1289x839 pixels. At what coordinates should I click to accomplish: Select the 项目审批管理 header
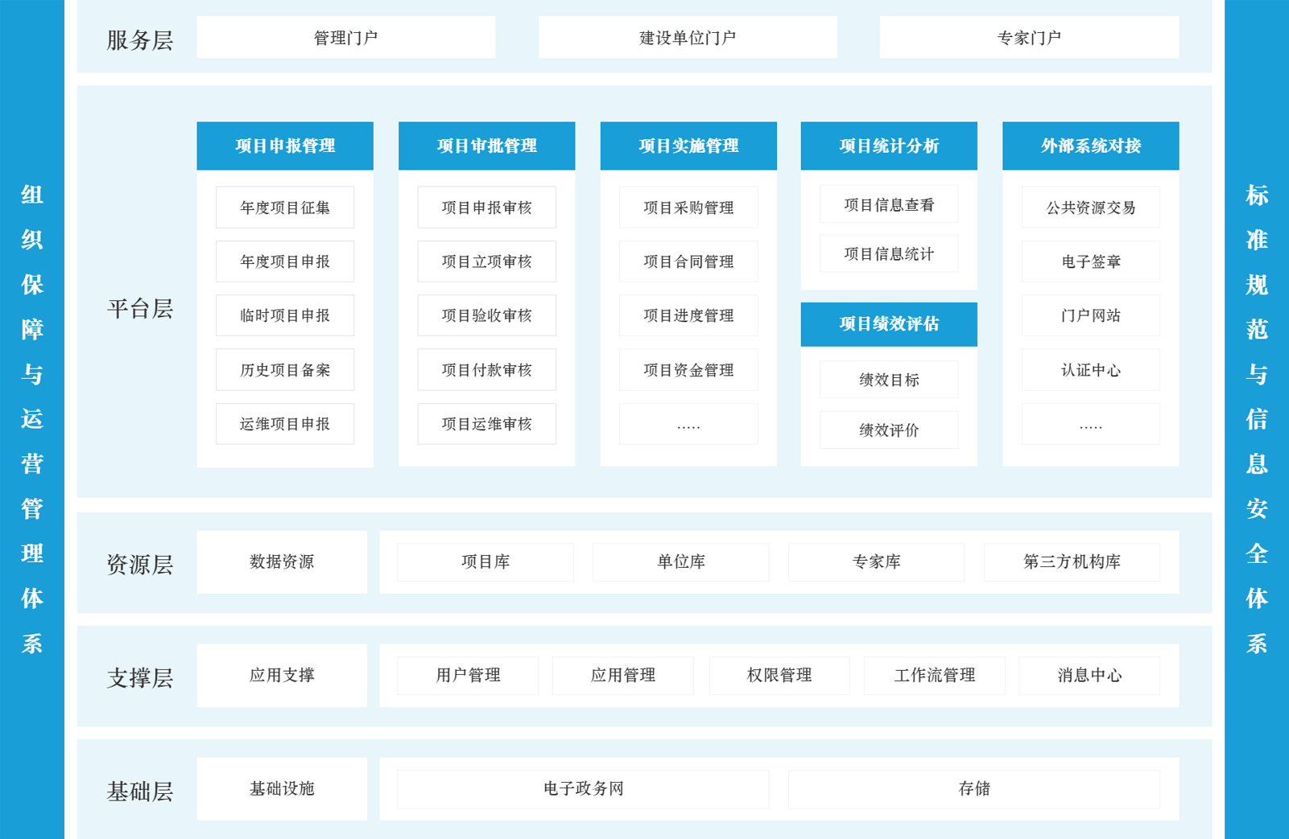pos(486,146)
